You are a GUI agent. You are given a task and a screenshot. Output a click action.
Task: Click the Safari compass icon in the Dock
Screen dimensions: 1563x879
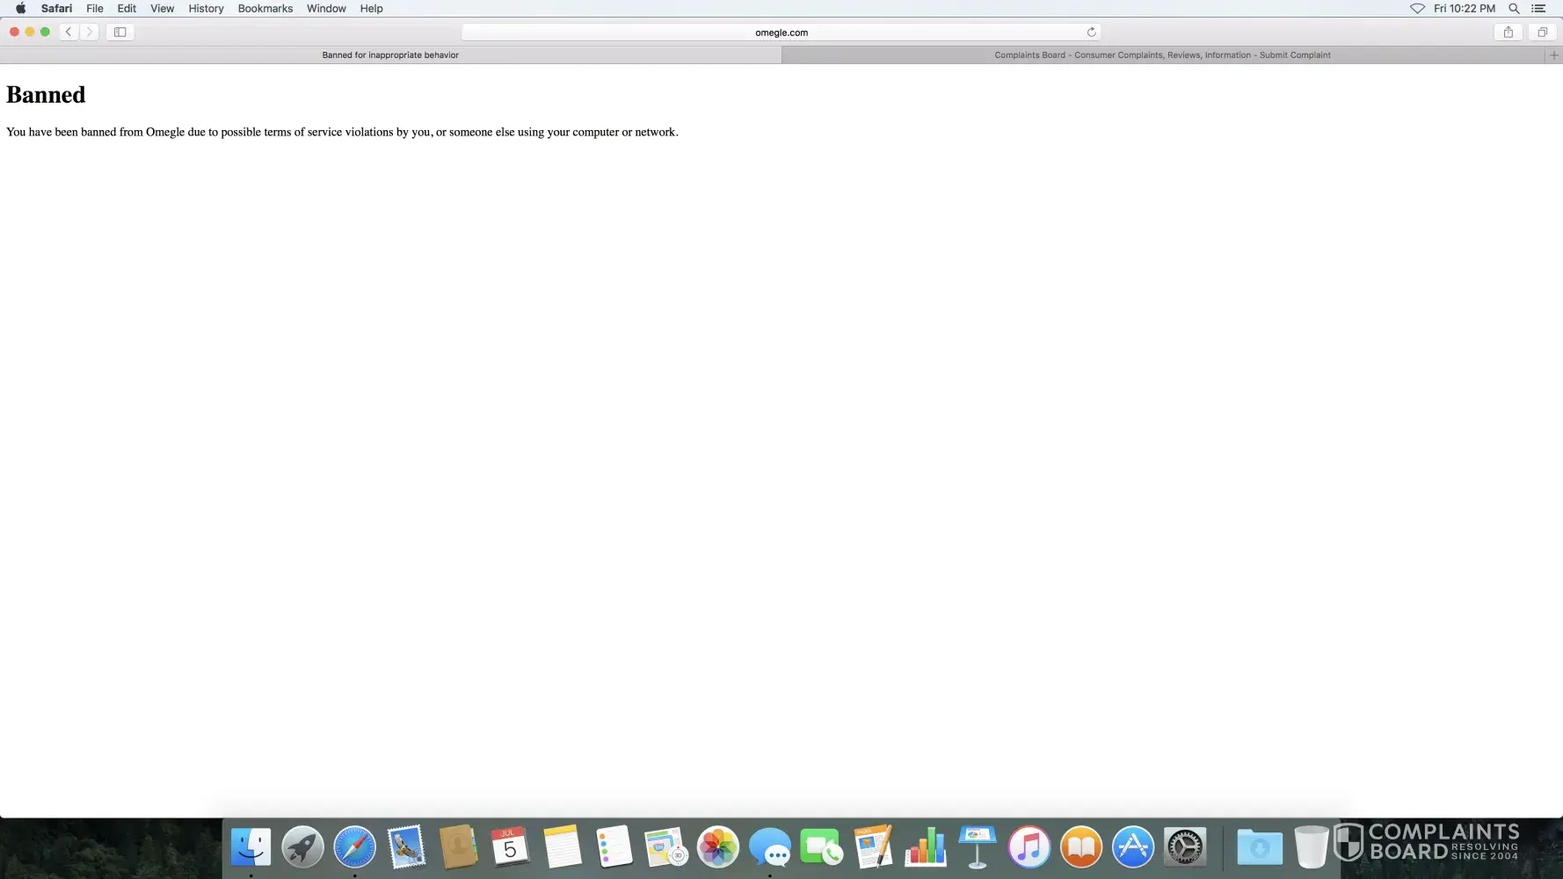click(354, 847)
